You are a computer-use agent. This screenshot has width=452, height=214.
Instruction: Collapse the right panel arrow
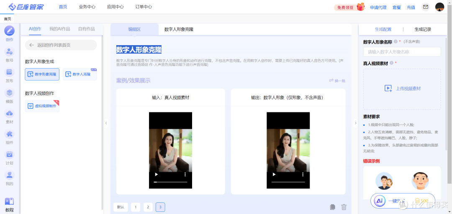click(x=355, y=123)
